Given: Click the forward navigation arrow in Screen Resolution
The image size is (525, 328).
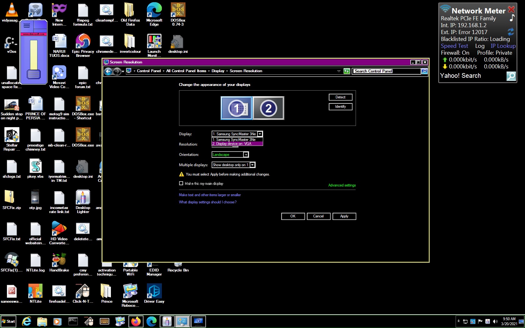Looking at the screenshot, I should pos(117,72).
